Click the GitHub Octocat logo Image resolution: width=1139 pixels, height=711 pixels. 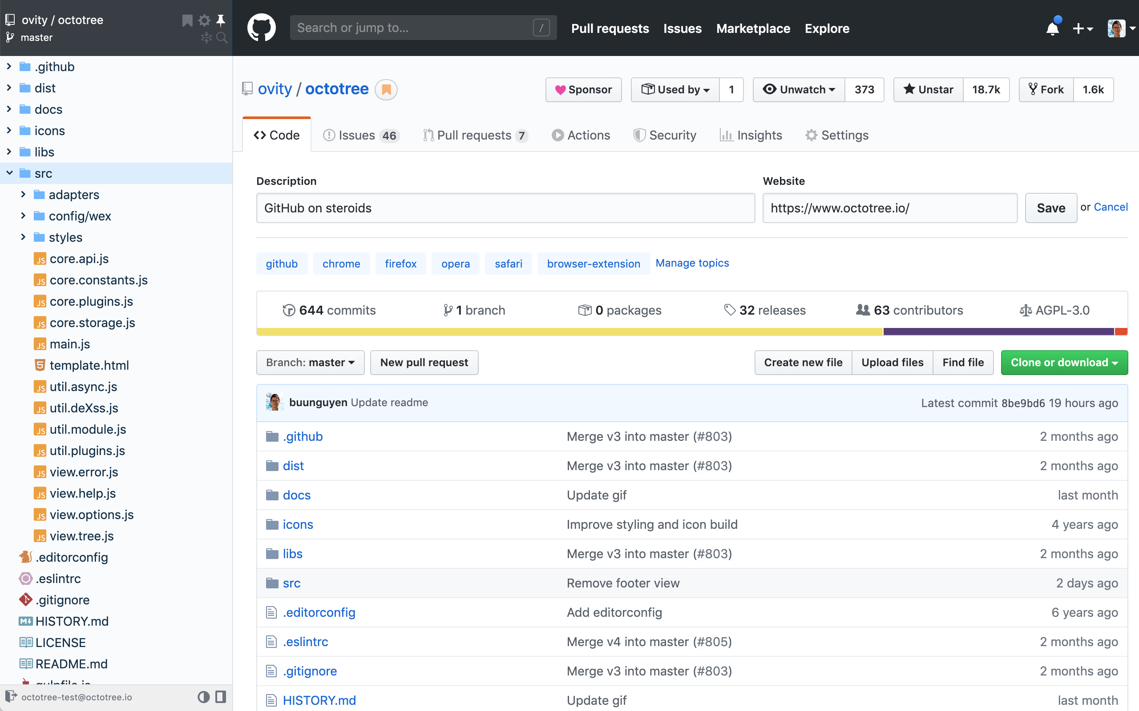[x=262, y=28]
